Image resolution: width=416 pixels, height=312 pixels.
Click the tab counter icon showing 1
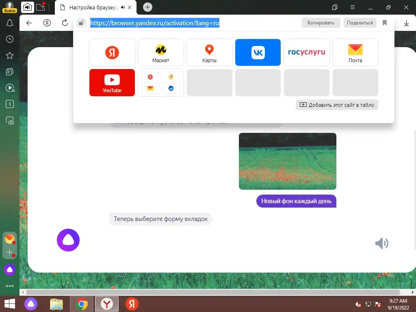coord(10,104)
